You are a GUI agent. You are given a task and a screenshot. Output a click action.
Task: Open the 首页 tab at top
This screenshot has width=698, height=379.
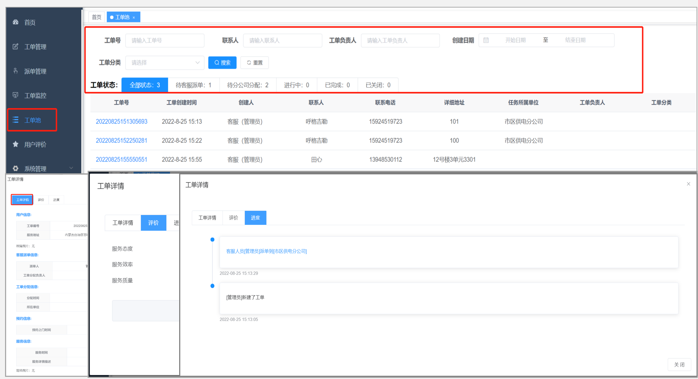(97, 17)
